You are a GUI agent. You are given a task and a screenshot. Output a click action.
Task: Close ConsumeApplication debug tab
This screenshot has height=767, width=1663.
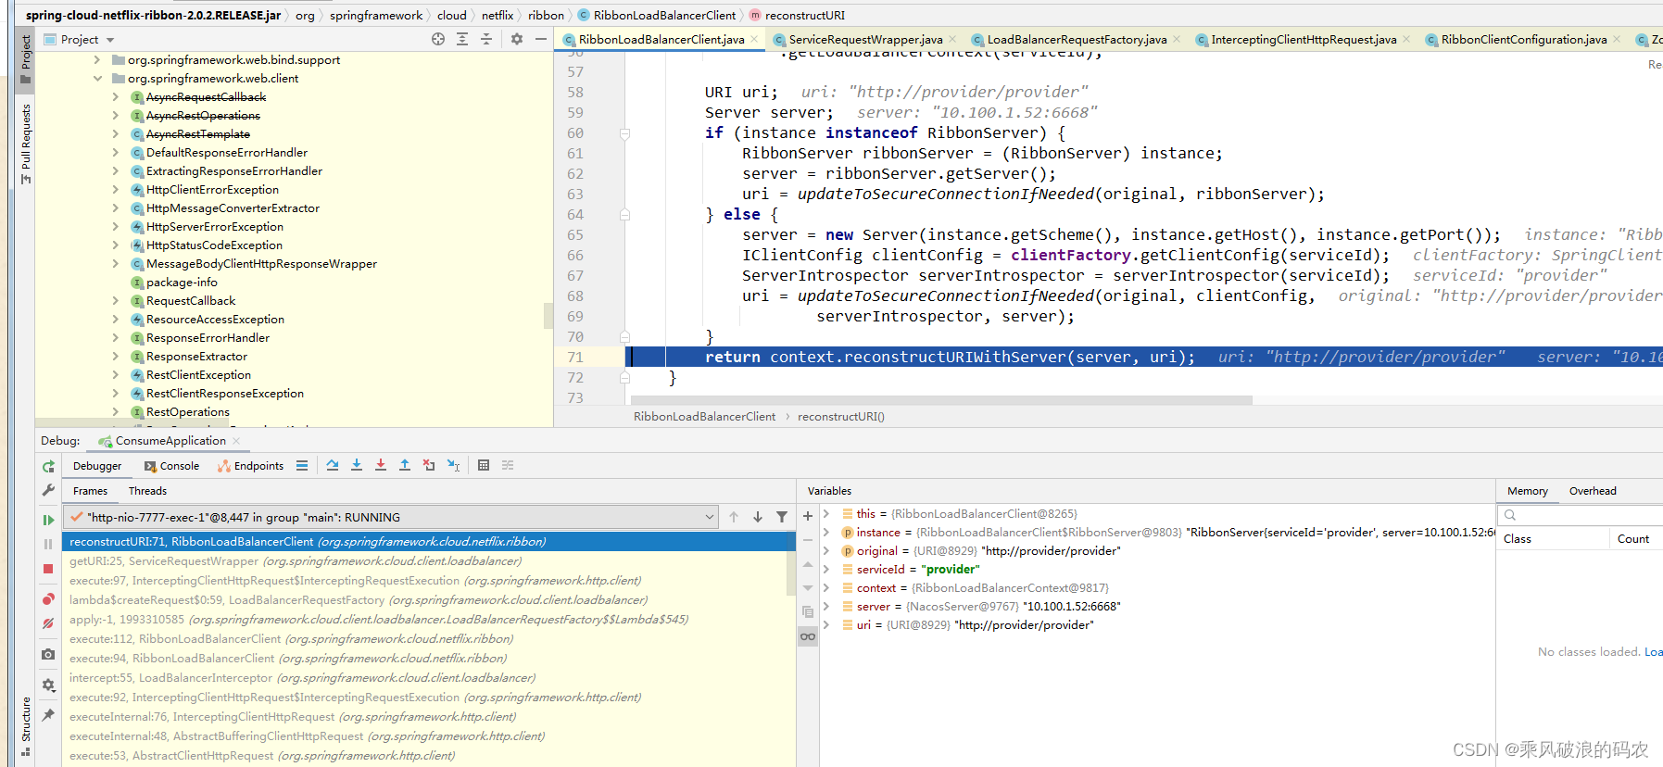[236, 441]
